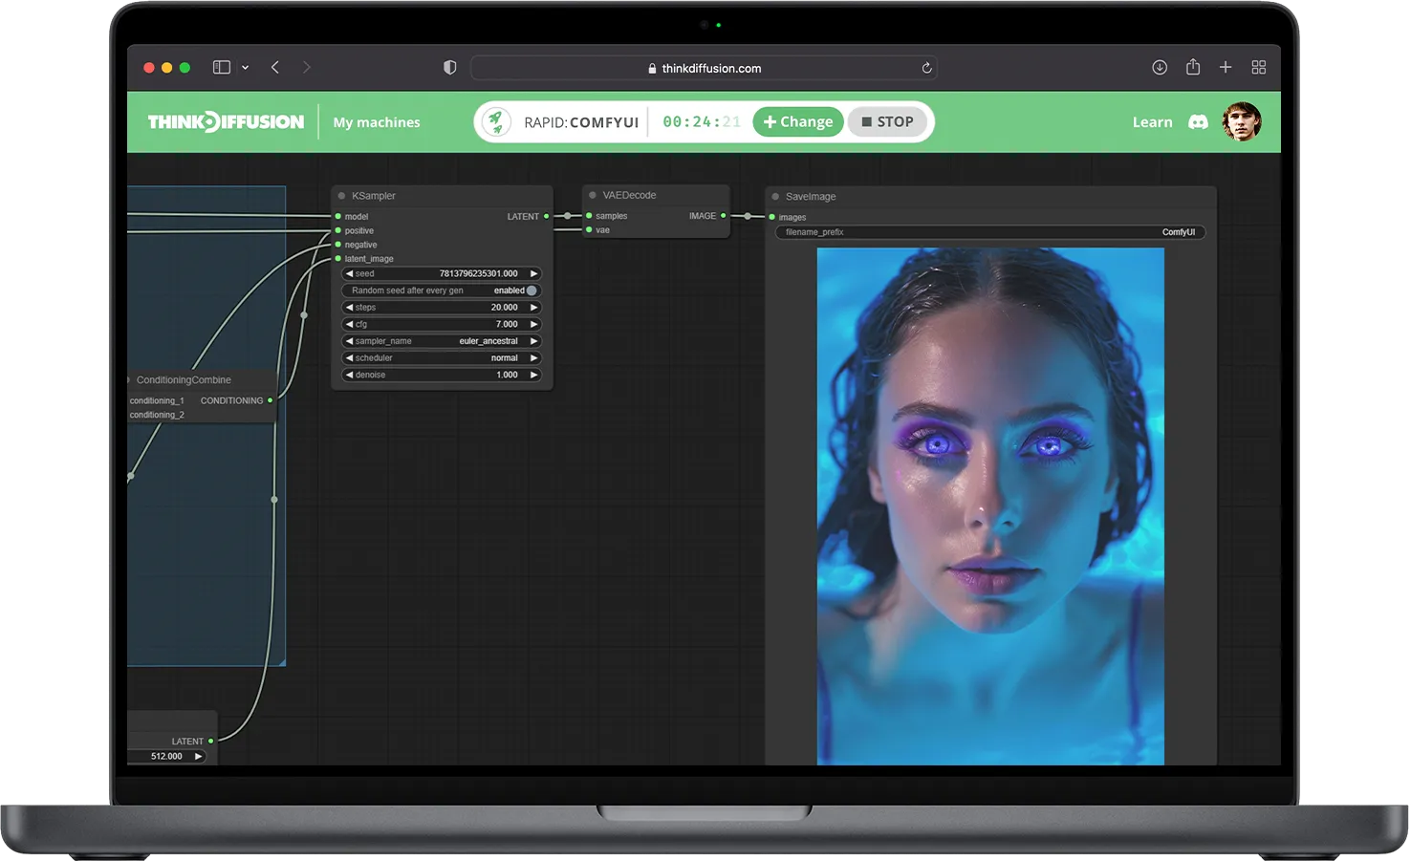Screen dimensions: 1411x861
Task: Toggle the Safari sidebar icon
Action: click(222, 67)
